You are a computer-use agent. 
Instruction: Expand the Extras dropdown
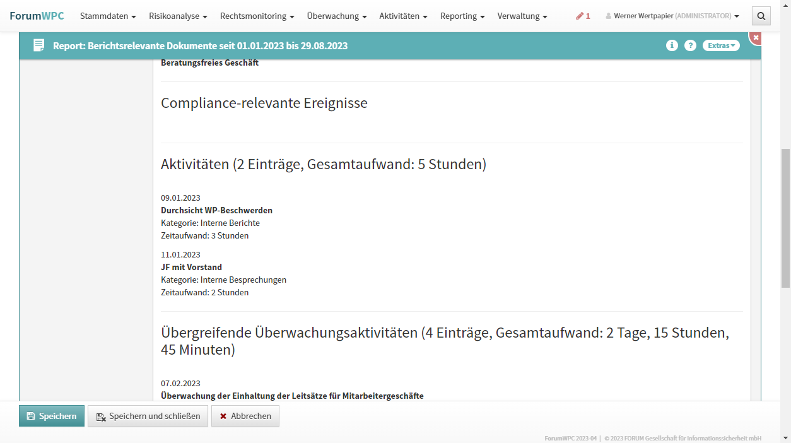pos(721,45)
